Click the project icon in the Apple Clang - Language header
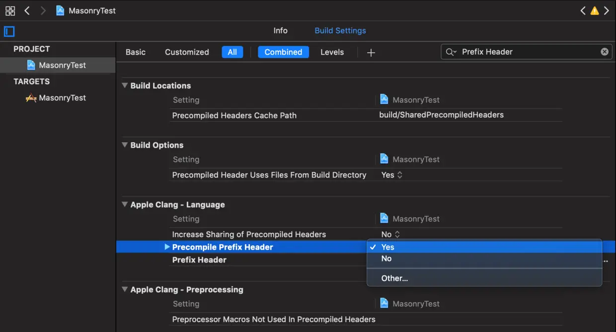Image resolution: width=616 pixels, height=332 pixels. pyautogui.click(x=384, y=218)
